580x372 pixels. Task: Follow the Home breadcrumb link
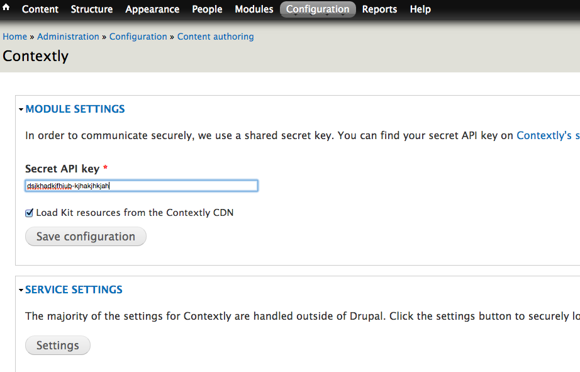(x=15, y=37)
